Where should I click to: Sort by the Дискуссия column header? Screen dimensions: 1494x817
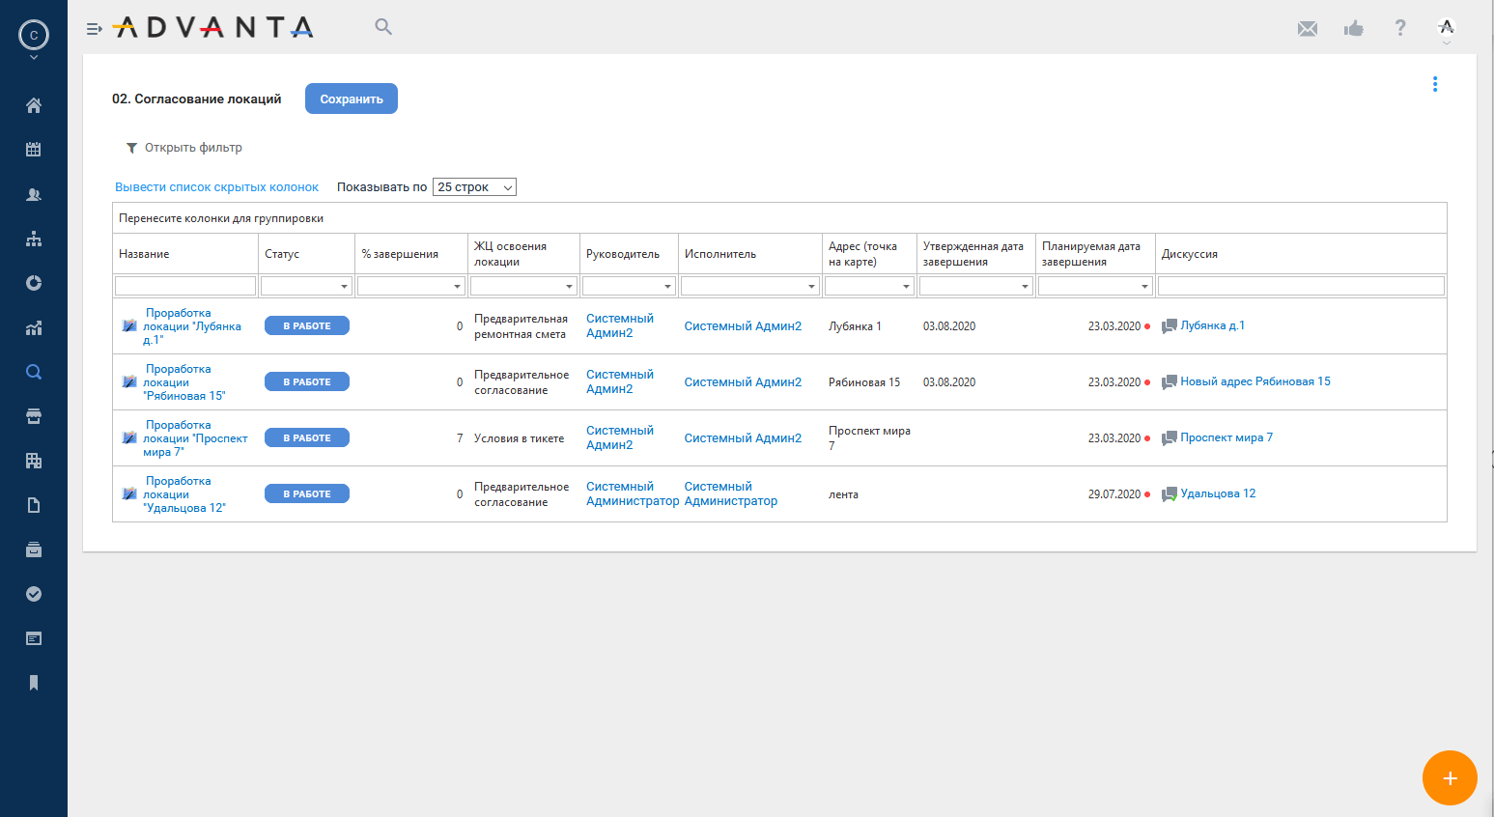tap(1190, 254)
